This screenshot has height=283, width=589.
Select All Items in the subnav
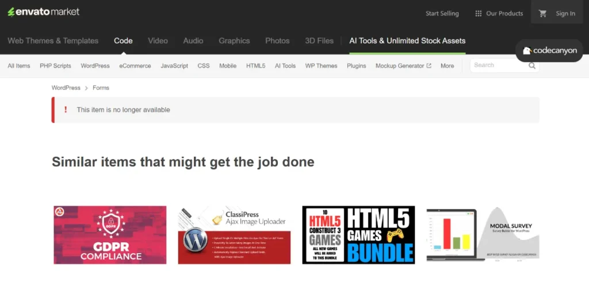point(19,65)
